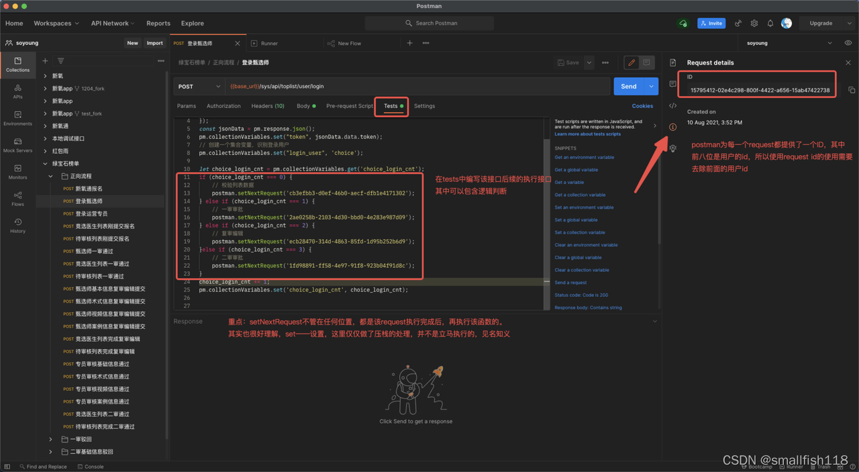The height and width of the screenshot is (472, 859).
Task: Open the POST method dropdown
Action: [199, 86]
